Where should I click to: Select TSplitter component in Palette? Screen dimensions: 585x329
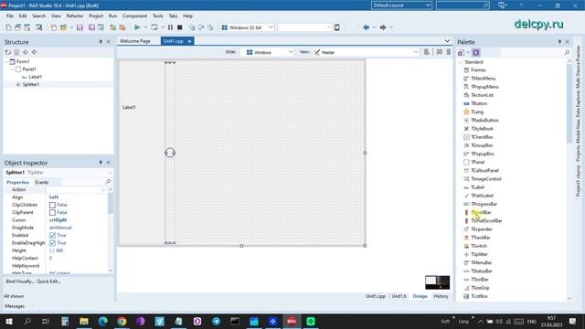tap(479, 254)
